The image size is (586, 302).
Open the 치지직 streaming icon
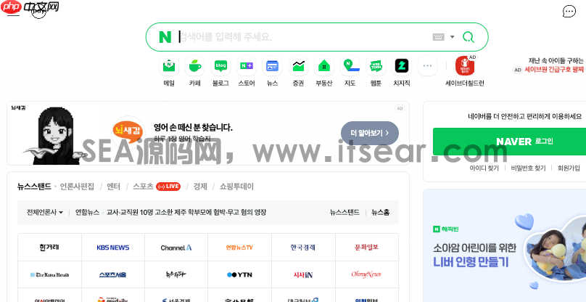tap(402, 66)
